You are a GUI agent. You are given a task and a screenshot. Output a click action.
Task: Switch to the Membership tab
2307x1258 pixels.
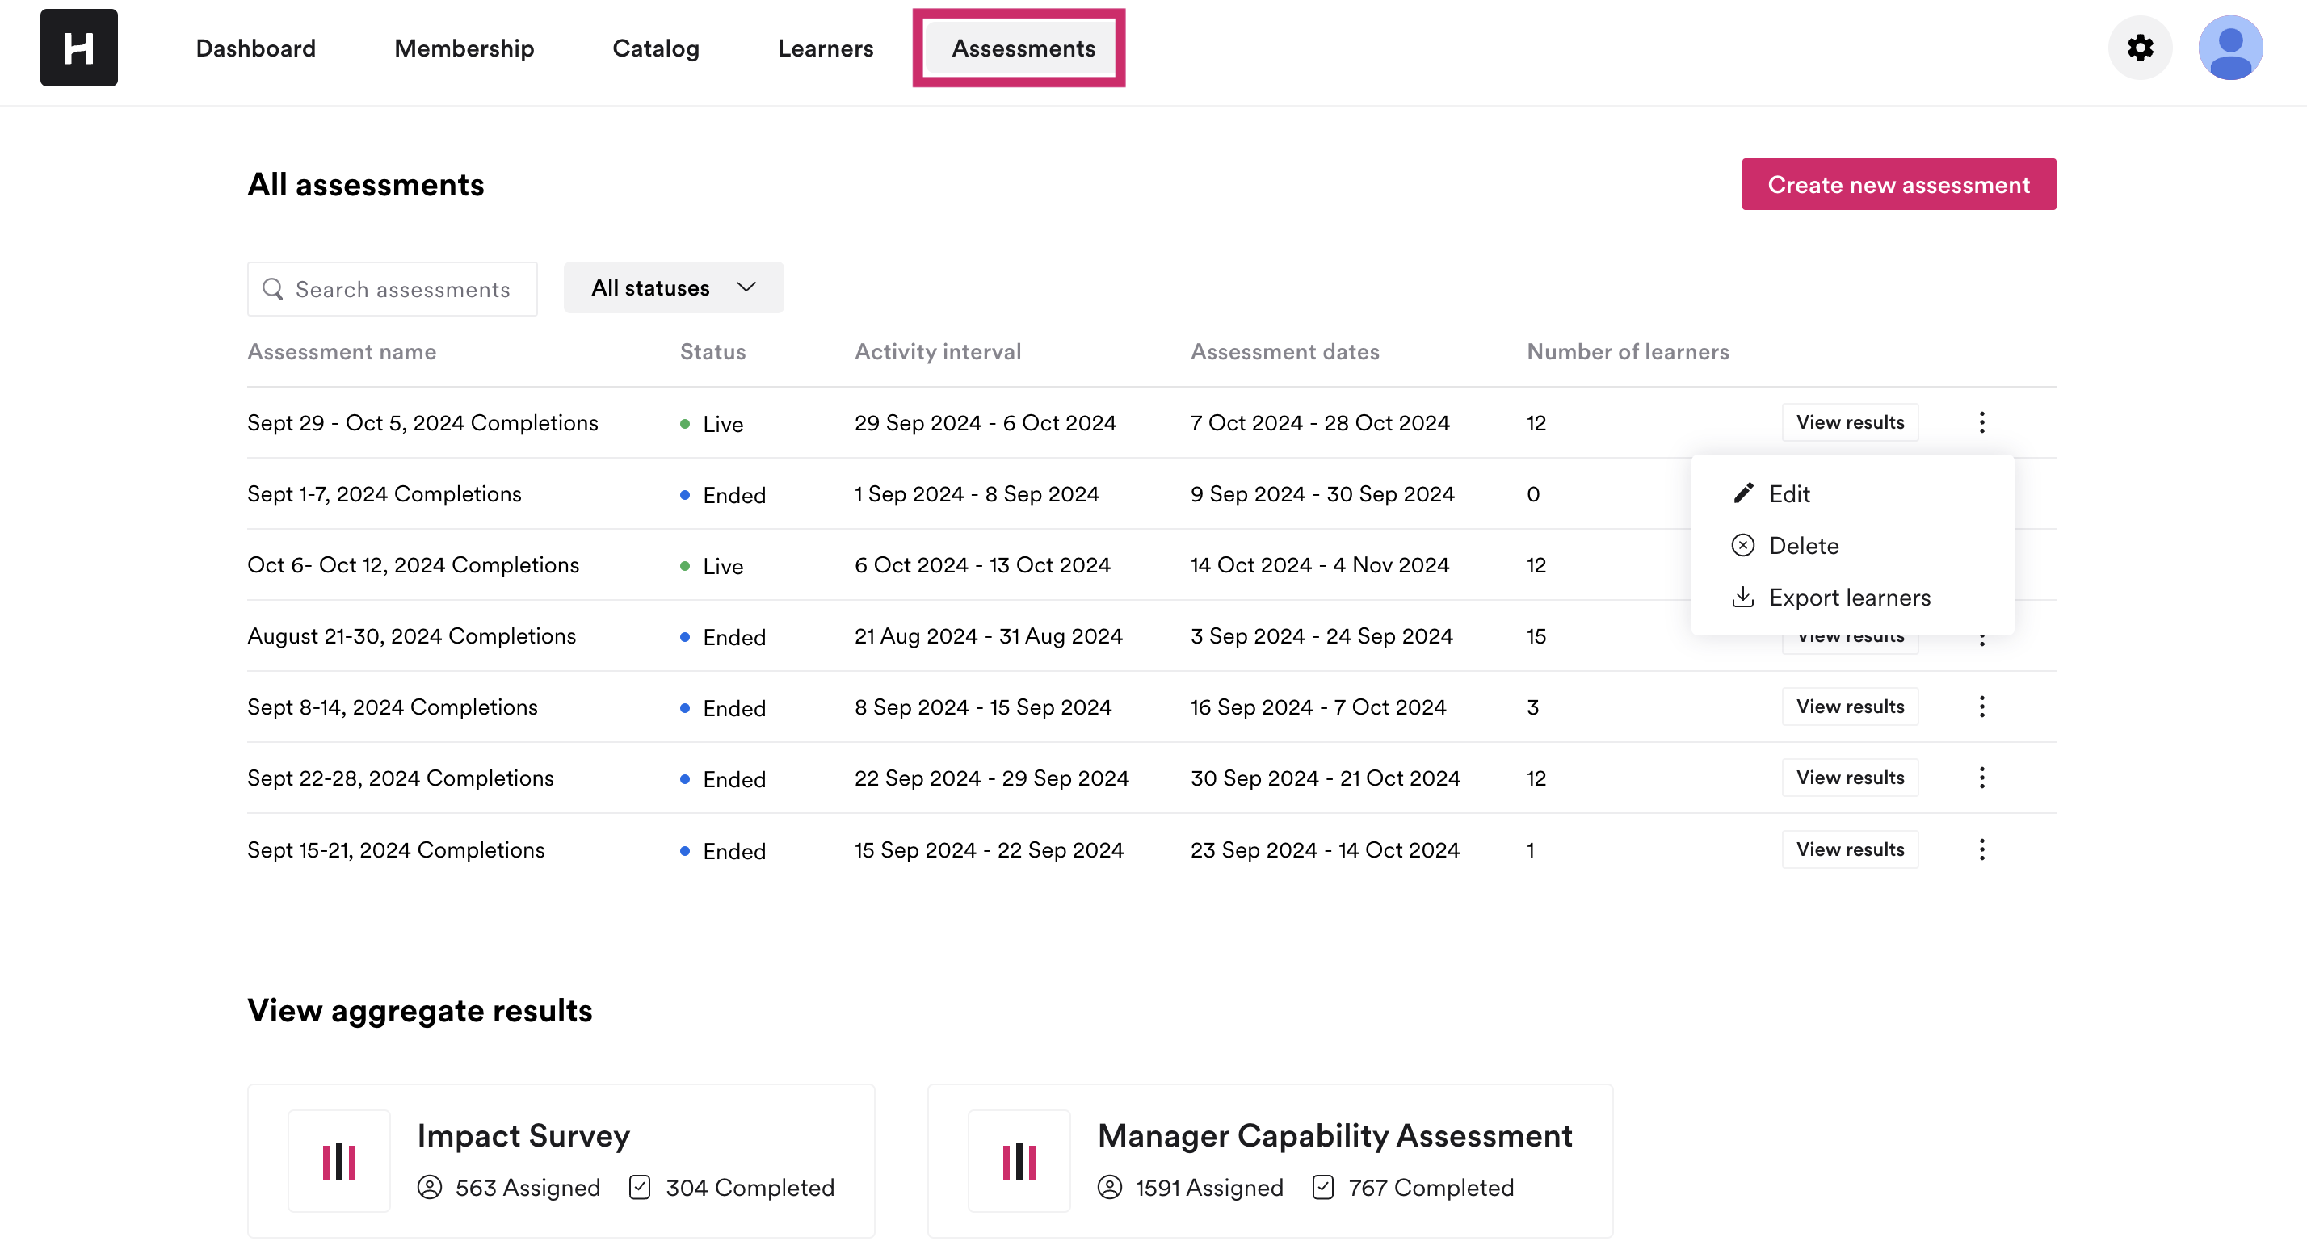(x=464, y=48)
